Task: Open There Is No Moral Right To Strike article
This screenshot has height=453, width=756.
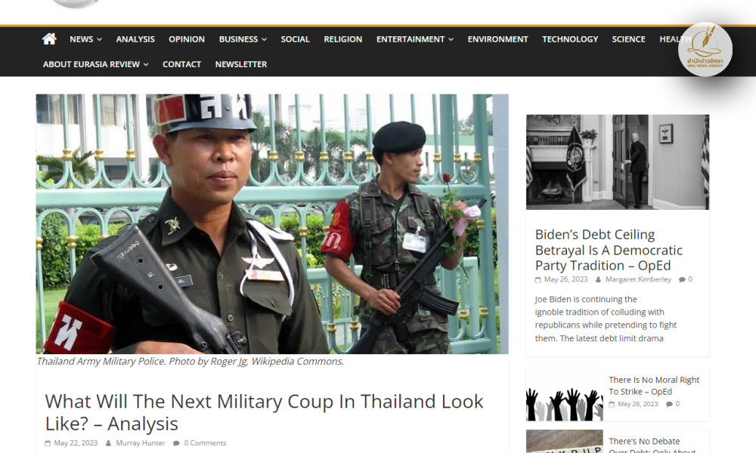Action: tap(654, 386)
